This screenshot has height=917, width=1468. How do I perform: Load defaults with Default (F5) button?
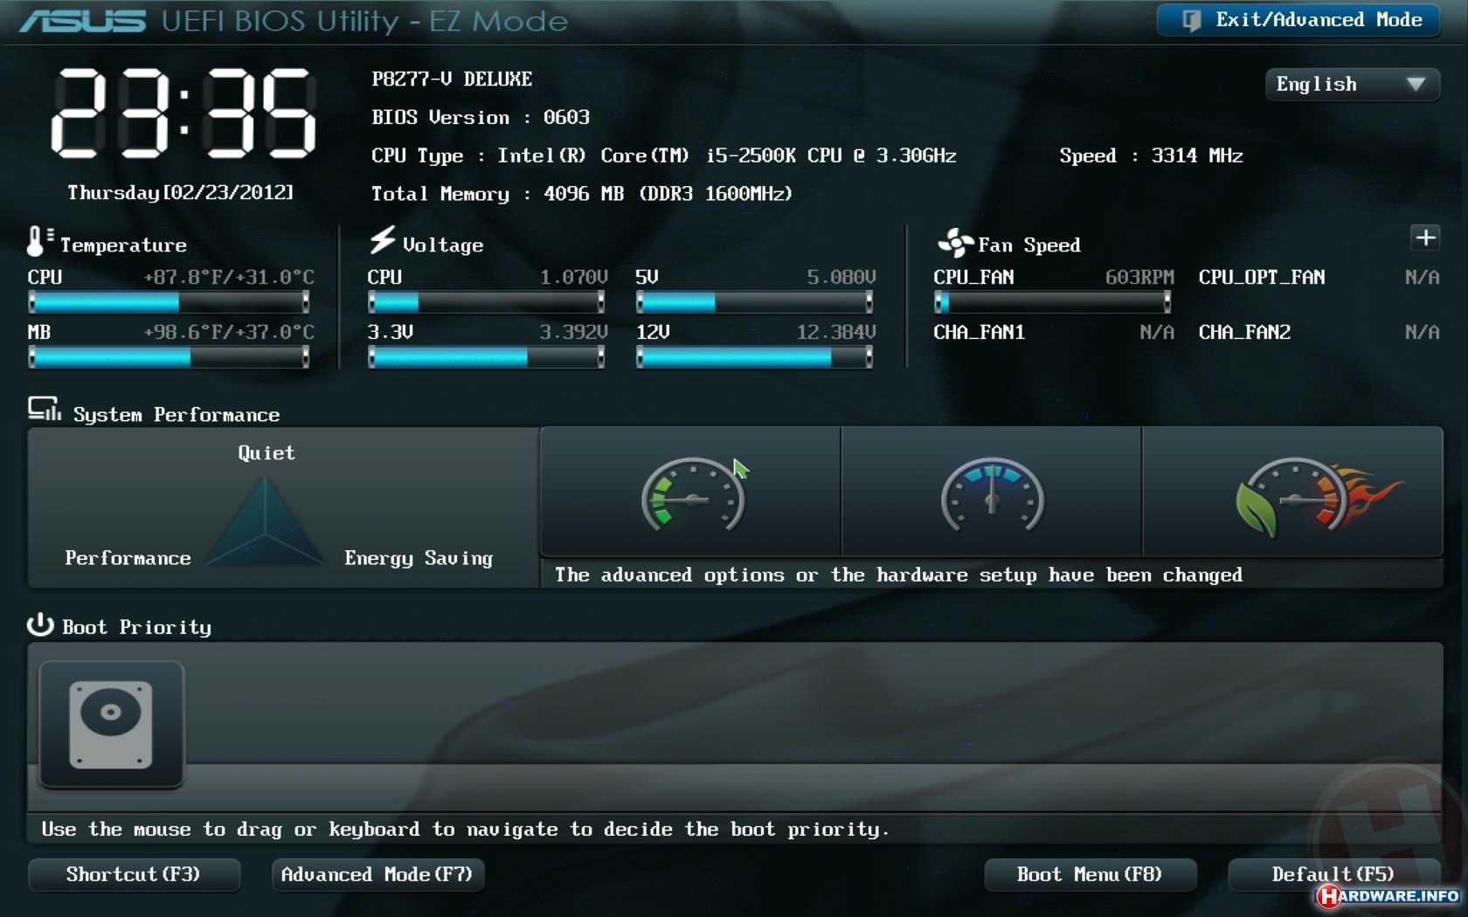1333,874
